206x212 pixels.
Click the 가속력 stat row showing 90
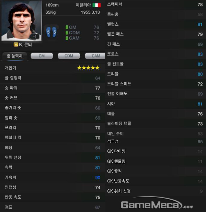[53, 177]
